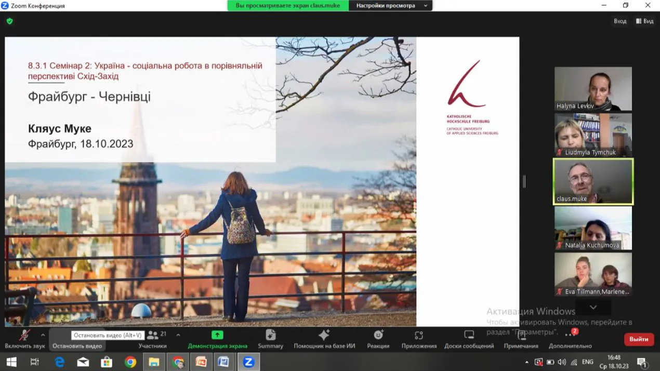Open the meeting Summary tool
This screenshot has height=371, width=660.
[x=270, y=339]
